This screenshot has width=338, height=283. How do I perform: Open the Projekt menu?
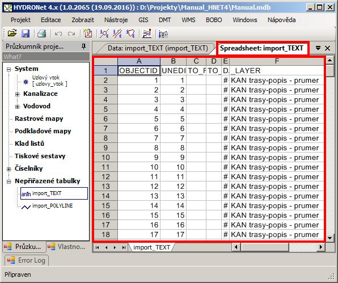[x=20, y=20]
